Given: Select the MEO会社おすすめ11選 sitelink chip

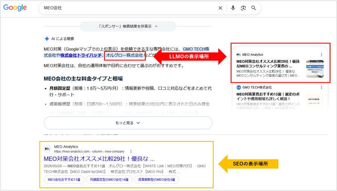Looking at the screenshot, I should pyautogui.click(x=64, y=180).
